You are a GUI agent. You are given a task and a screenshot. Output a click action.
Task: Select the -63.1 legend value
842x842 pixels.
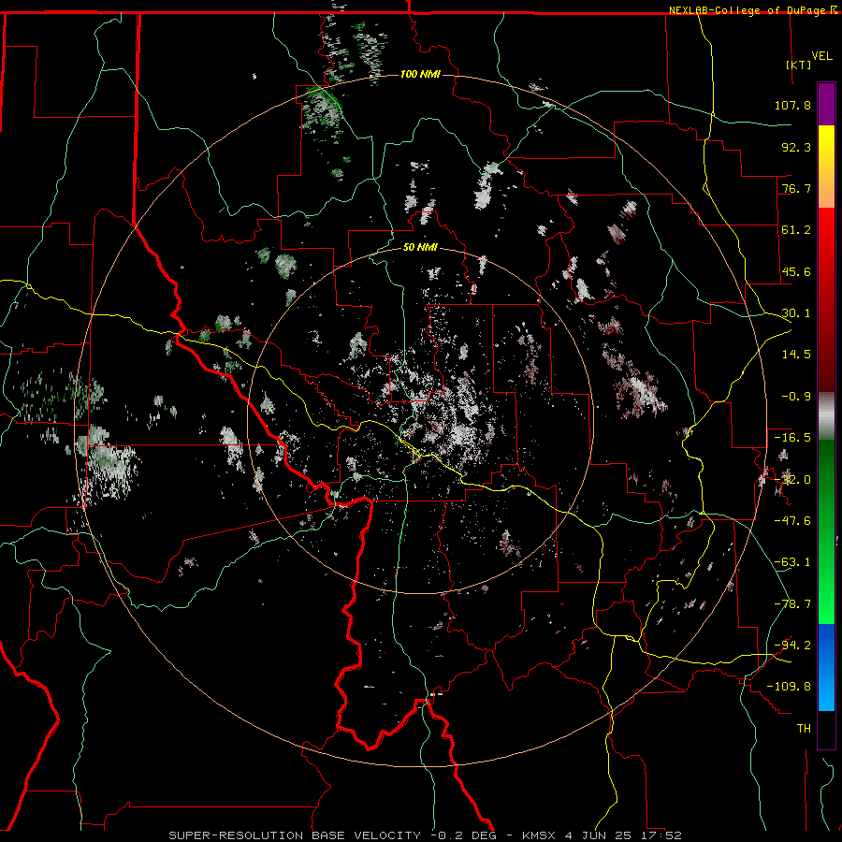click(x=792, y=562)
